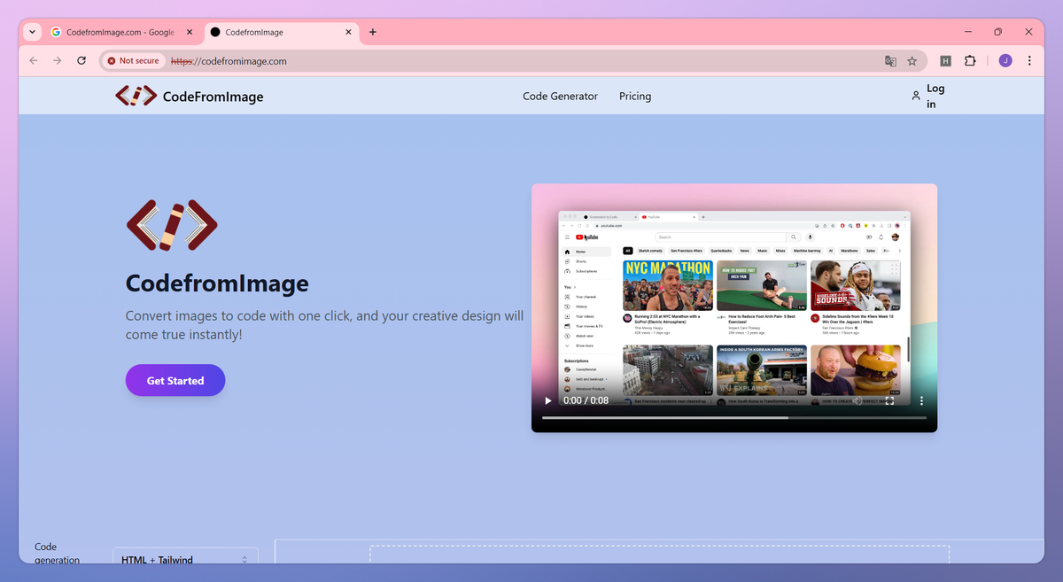
Task: Click the Not secure site indicator
Action: click(x=134, y=61)
